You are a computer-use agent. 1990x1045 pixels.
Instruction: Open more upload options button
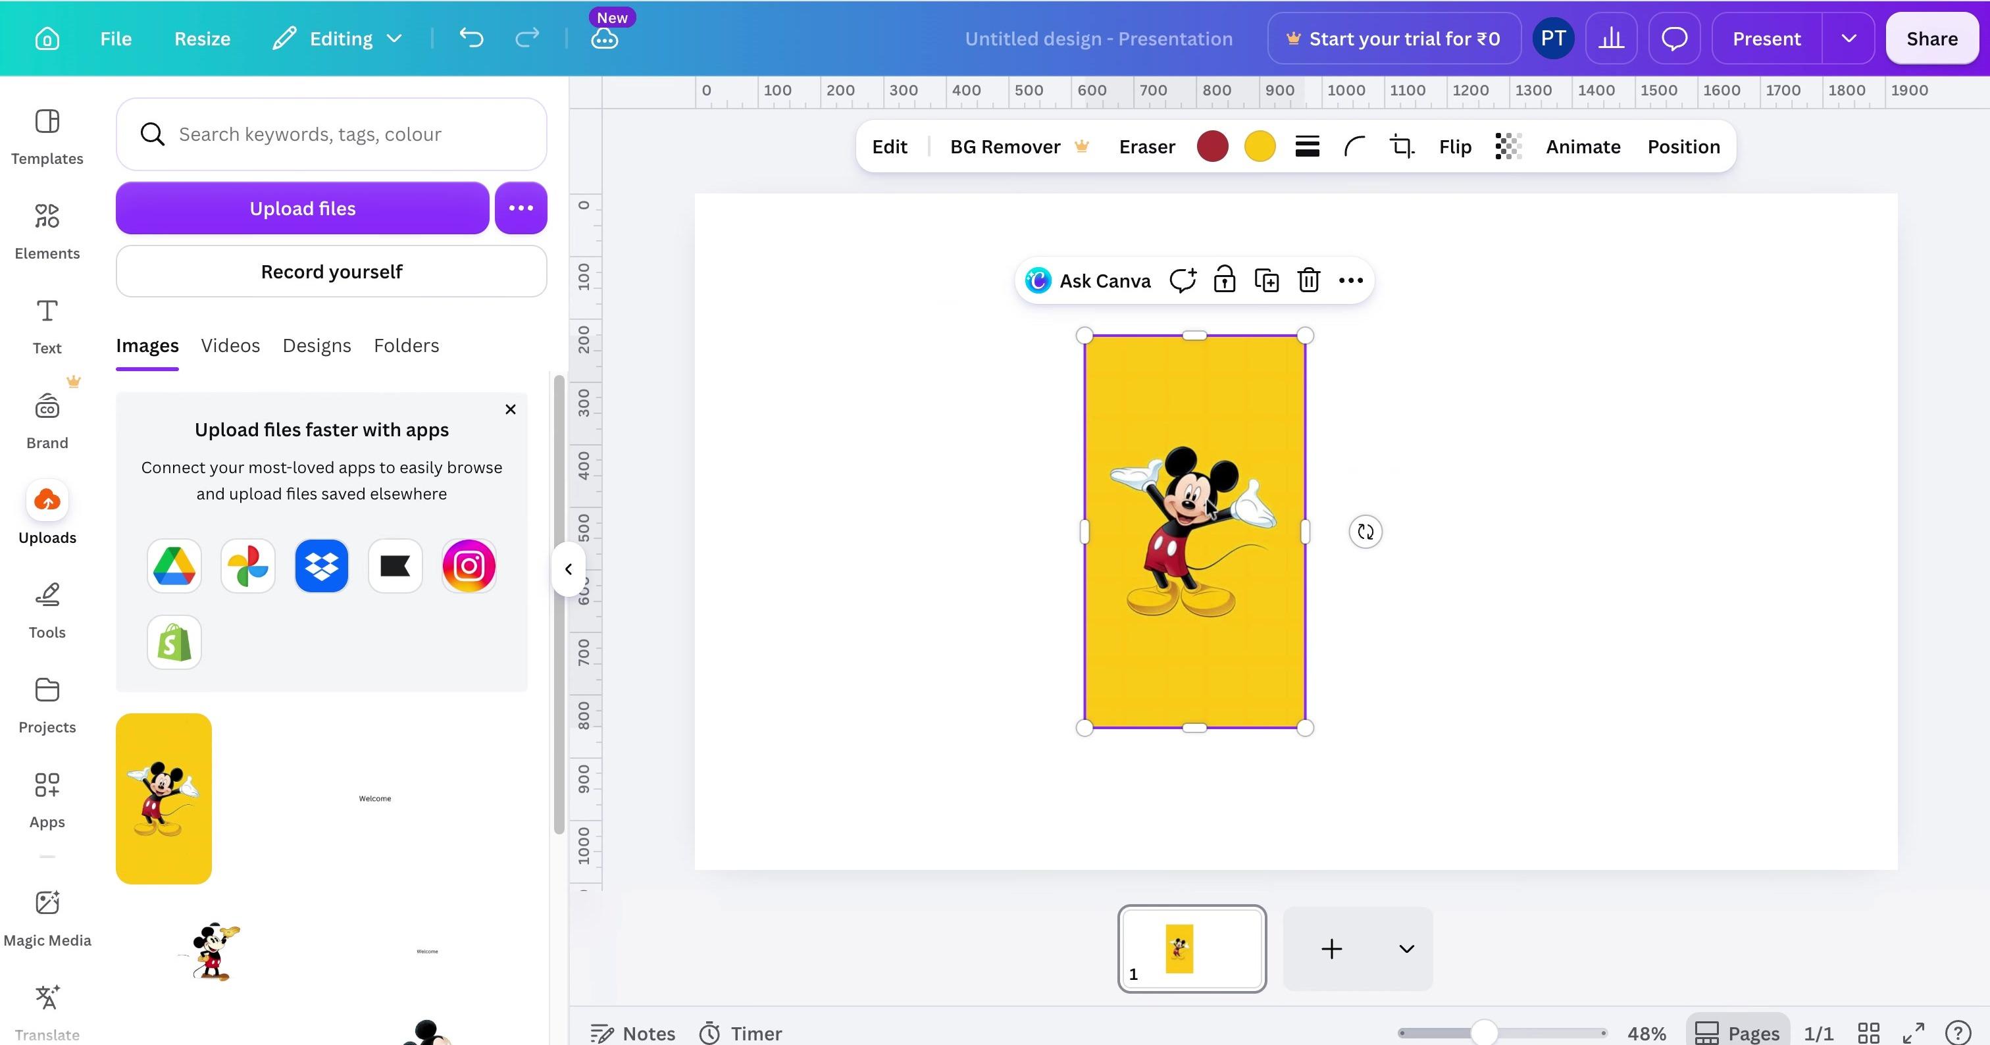[521, 208]
